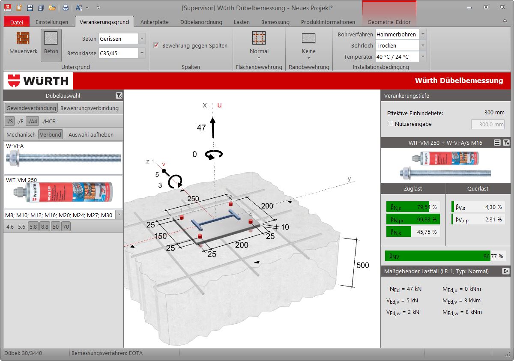The image size is (514, 361).
Task: Open the Datei menu
Action: tap(16, 22)
